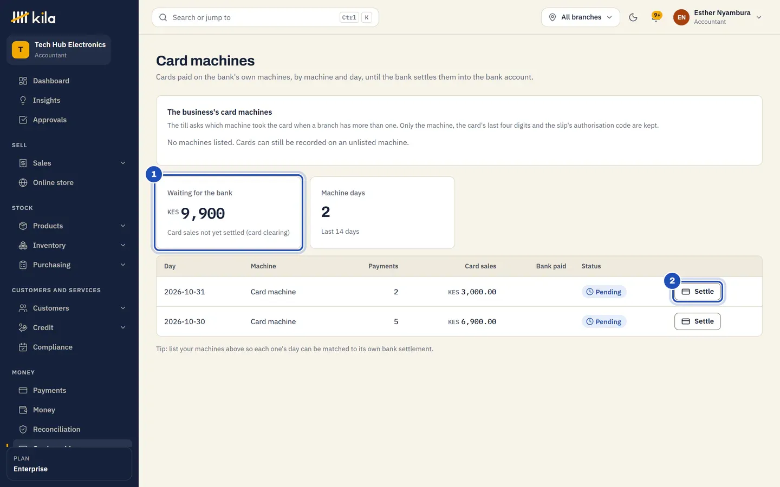Image resolution: width=780 pixels, height=487 pixels.
Task: Open the All branches dropdown
Action: coord(581,17)
